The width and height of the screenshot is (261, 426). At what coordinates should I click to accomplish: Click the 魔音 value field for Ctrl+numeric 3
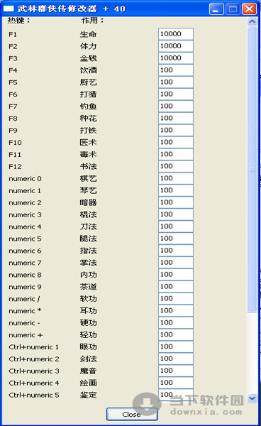pyautogui.click(x=176, y=371)
